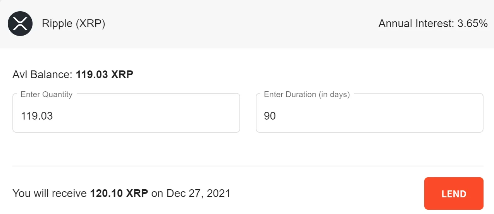The width and height of the screenshot is (494, 214).
Task: Click the 90 value in duration box
Action: 270,116
